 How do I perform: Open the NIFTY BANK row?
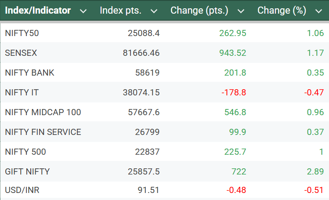(30, 73)
